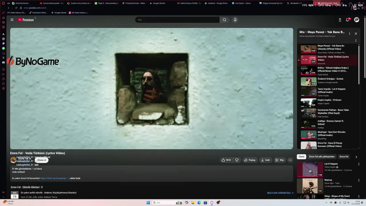Open ChatGPT in the Opera sidebar
The width and height of the screenshot is (366, 206).
(3, 39)
